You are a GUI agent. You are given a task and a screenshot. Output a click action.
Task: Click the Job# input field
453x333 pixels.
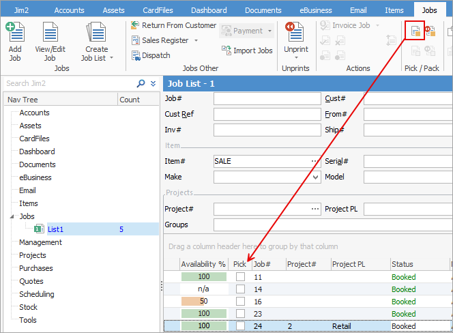tap(267, 98)
